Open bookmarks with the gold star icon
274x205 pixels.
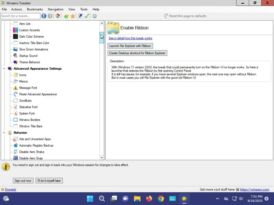pos(73,16)
